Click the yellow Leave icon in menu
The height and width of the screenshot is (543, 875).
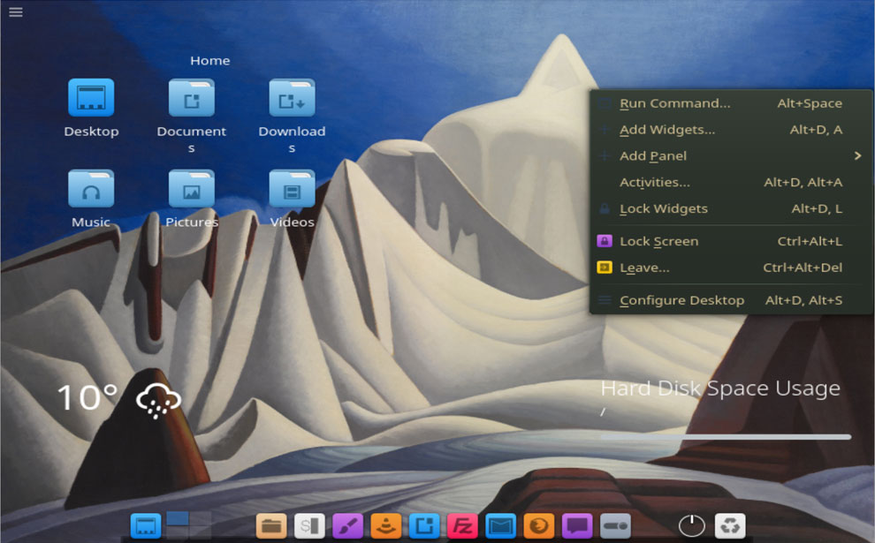605,267
